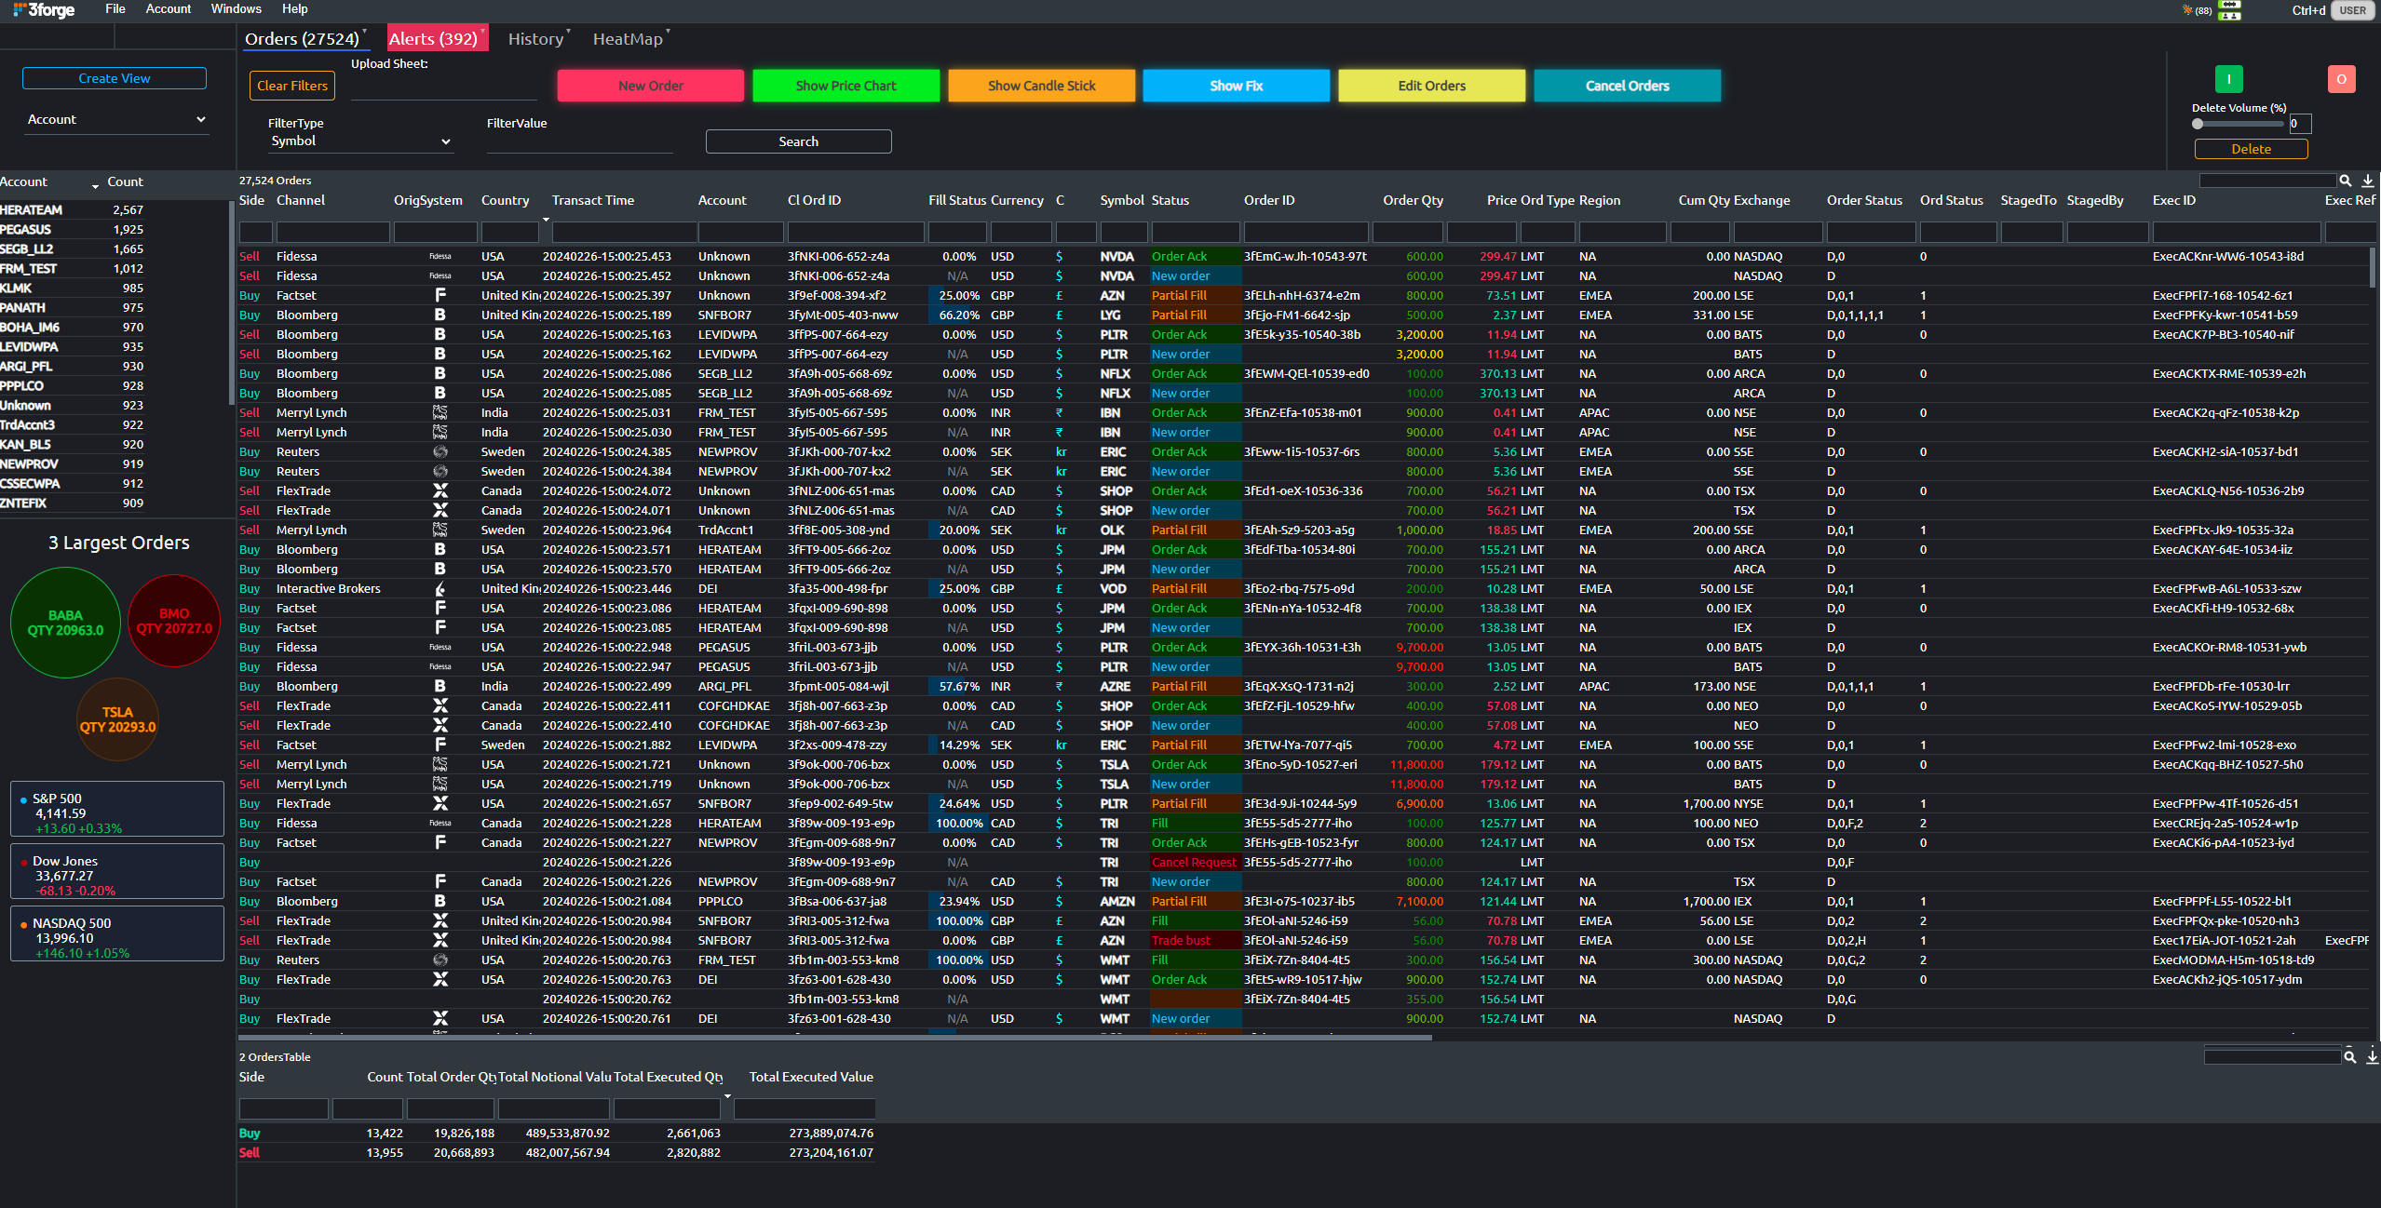
Task: Click the Clear Filters button
Action: coord(292,86)
